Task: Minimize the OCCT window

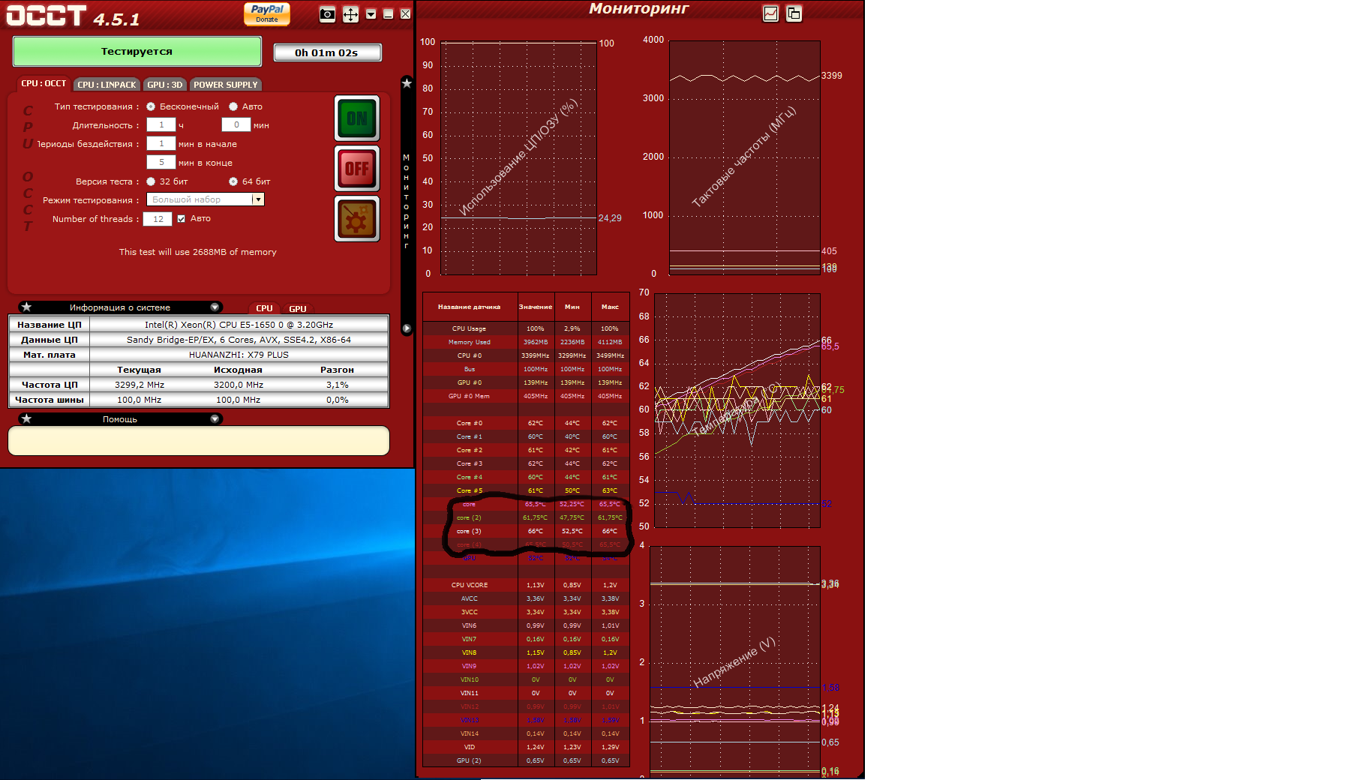Action: pos(388,14)
